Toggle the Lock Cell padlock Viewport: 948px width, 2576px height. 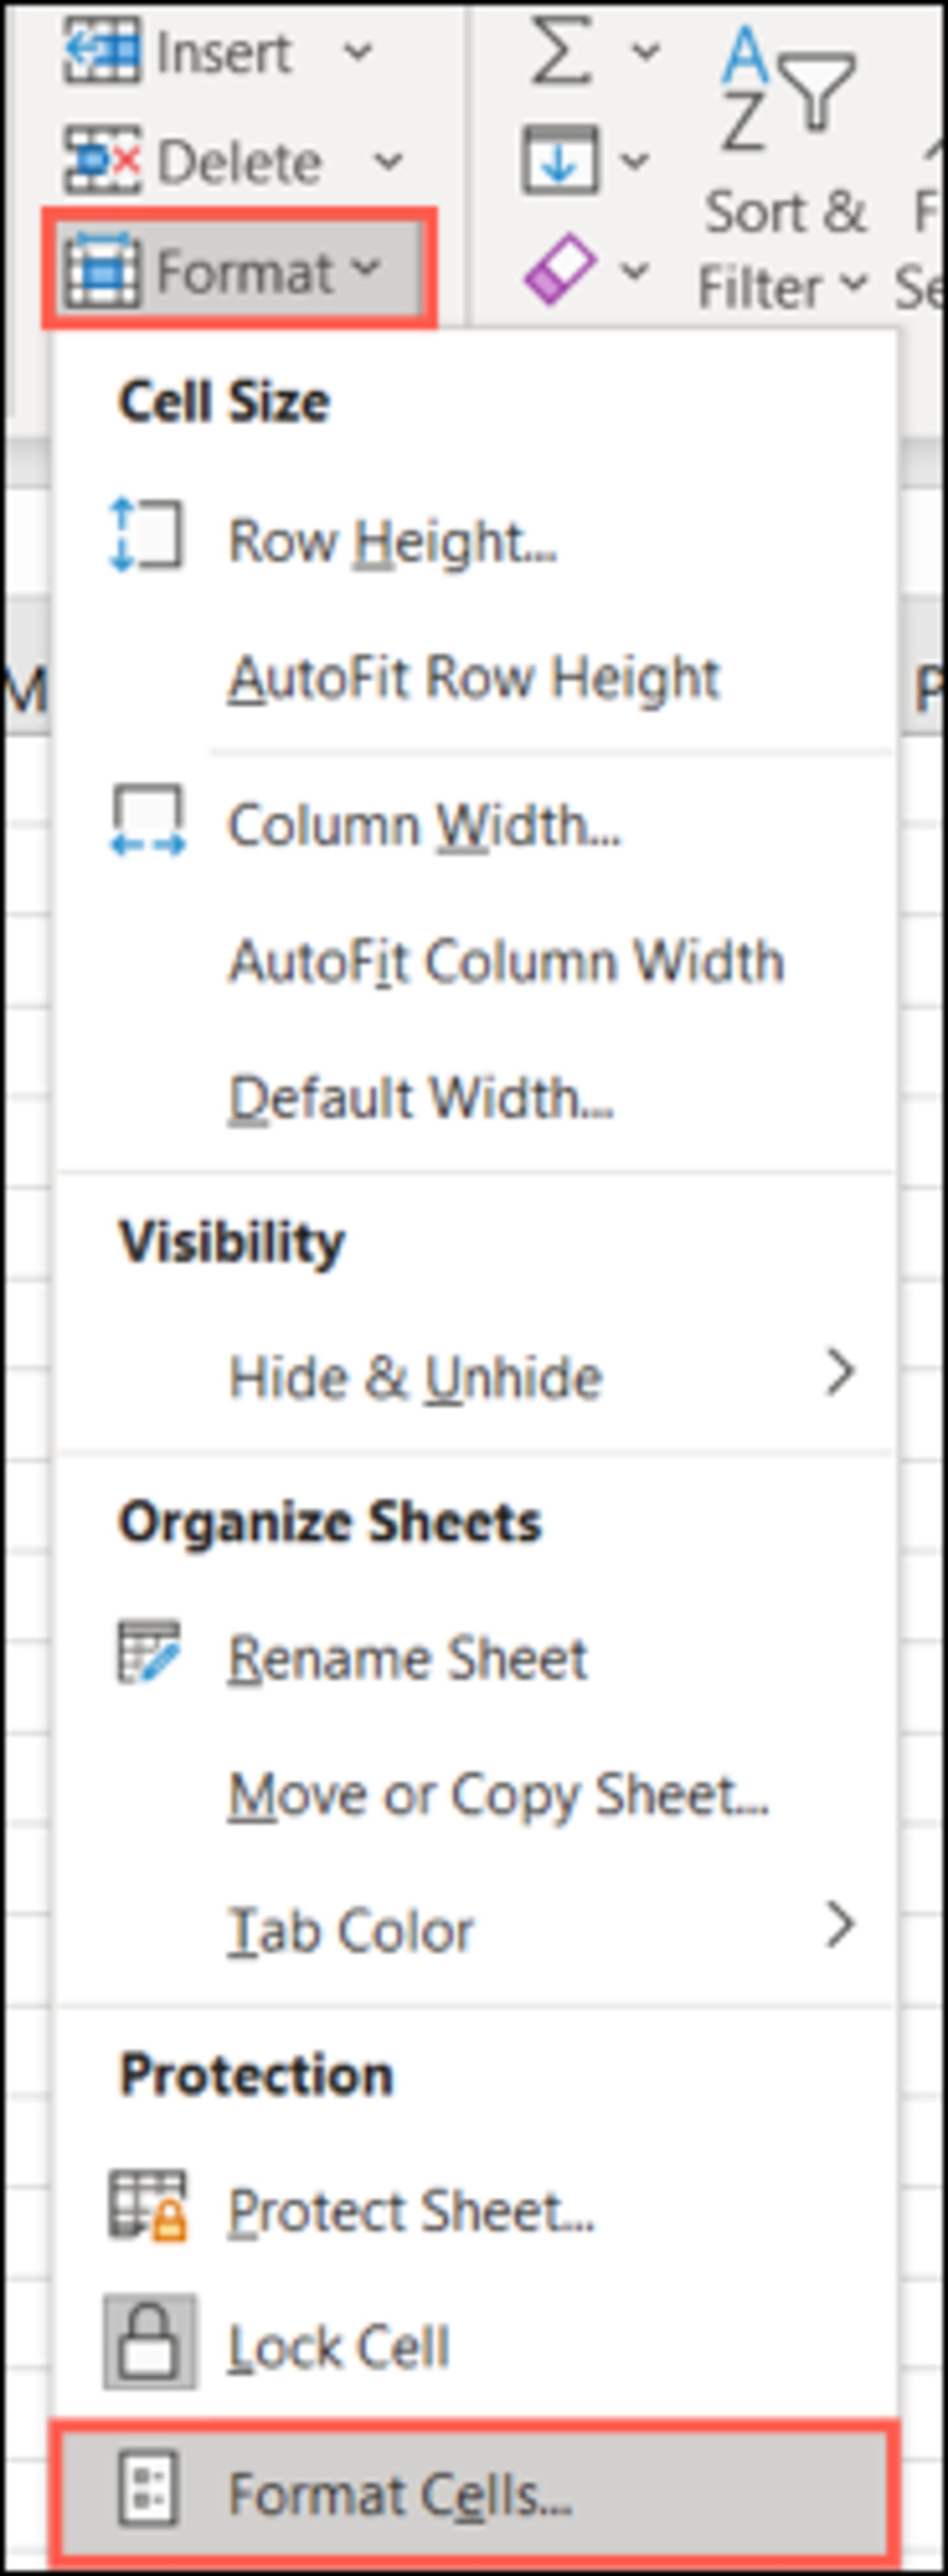tap(150, 2342)
